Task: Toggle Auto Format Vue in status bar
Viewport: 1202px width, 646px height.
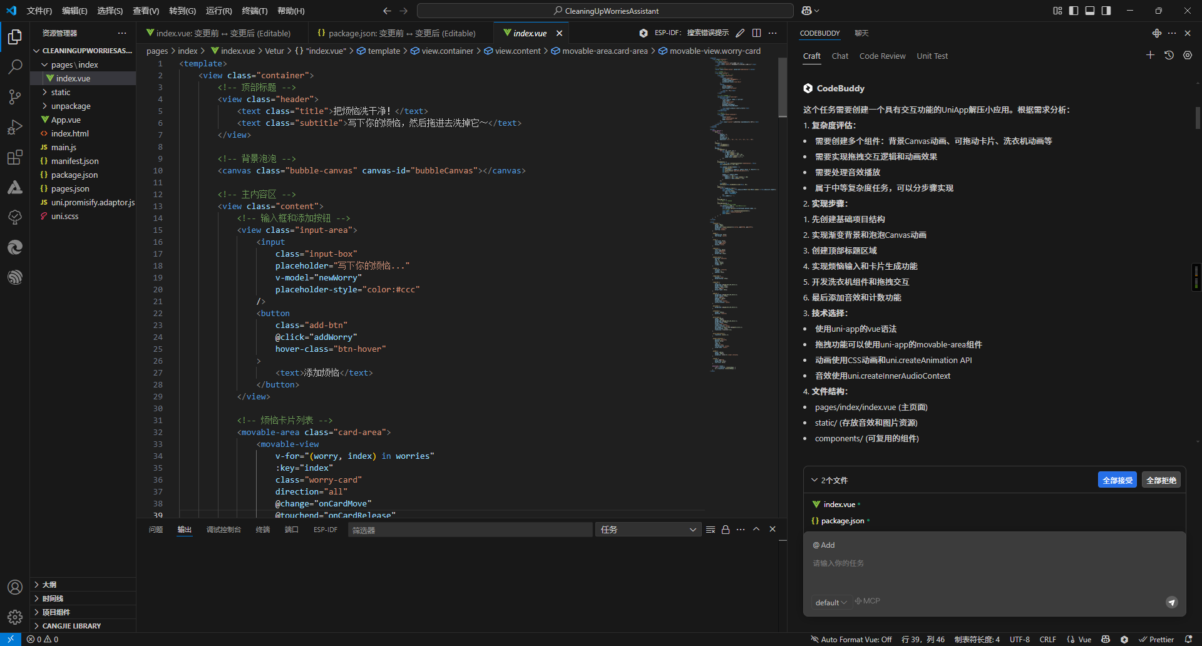Action: point(851,639)
